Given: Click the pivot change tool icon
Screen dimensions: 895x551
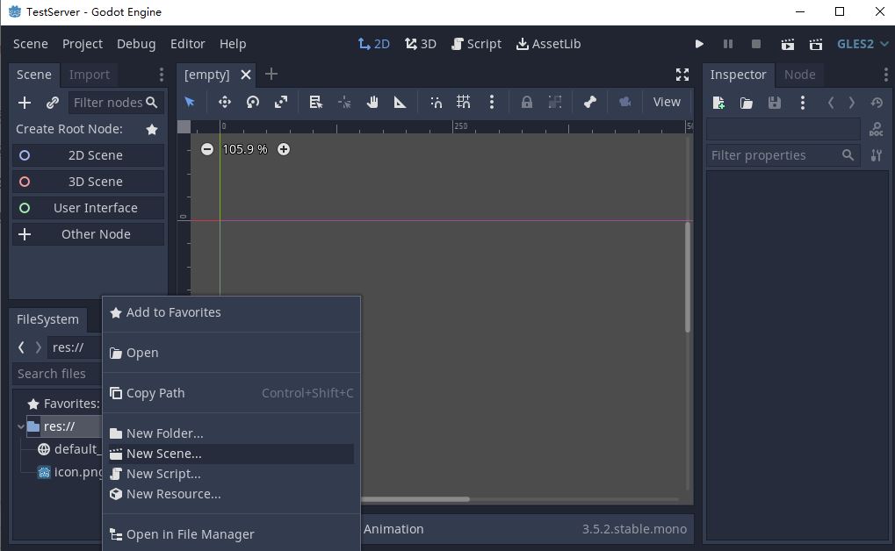Looking at the screenshot, I should (x=344, y=102).
